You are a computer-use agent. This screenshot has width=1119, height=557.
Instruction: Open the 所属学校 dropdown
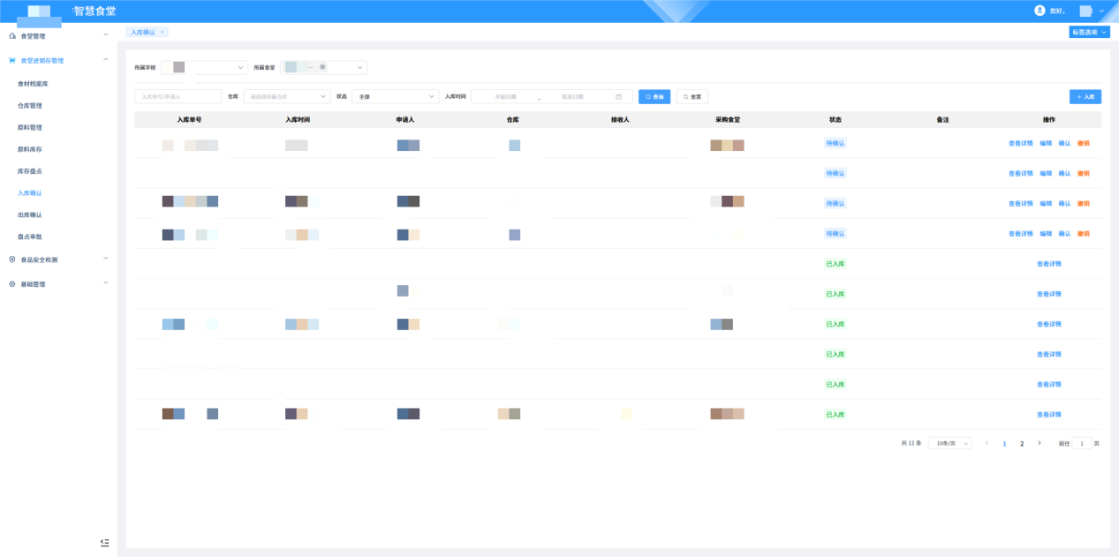coord(205,67)
